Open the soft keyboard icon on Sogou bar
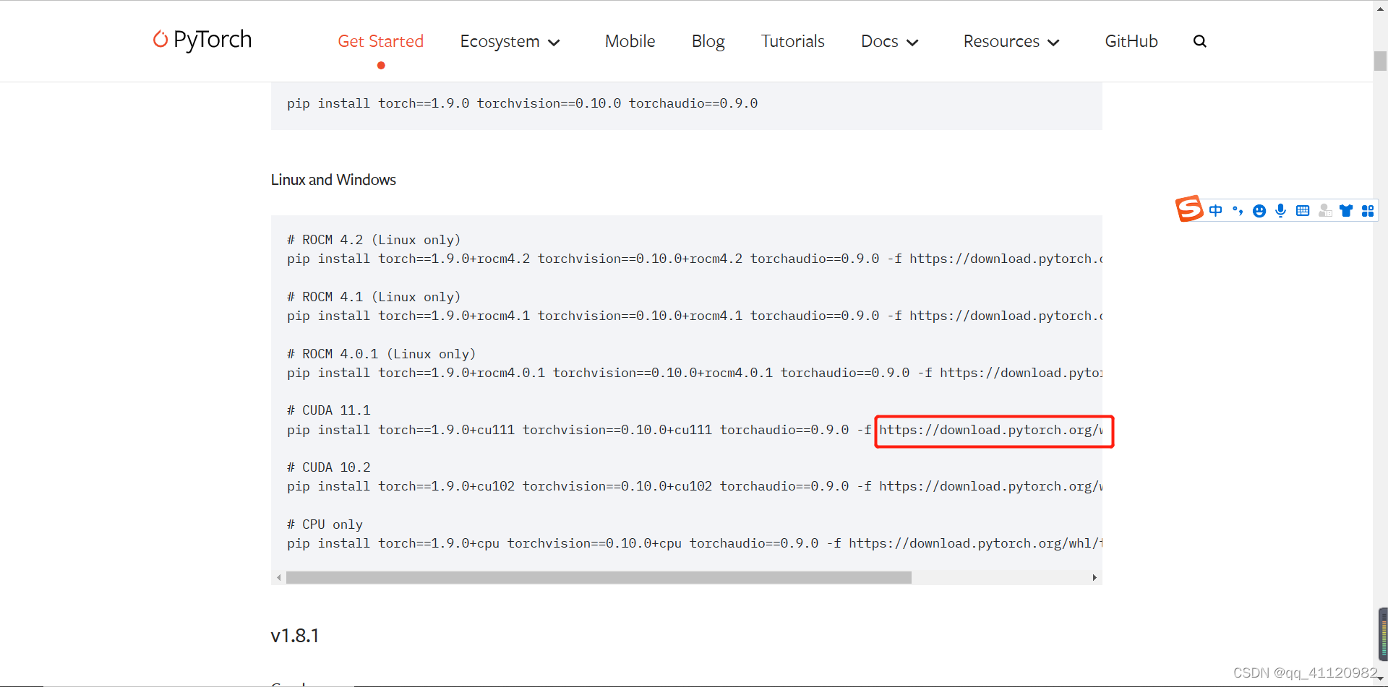This screenshot has height=687, width=1388. click(x=1303, y=211)
